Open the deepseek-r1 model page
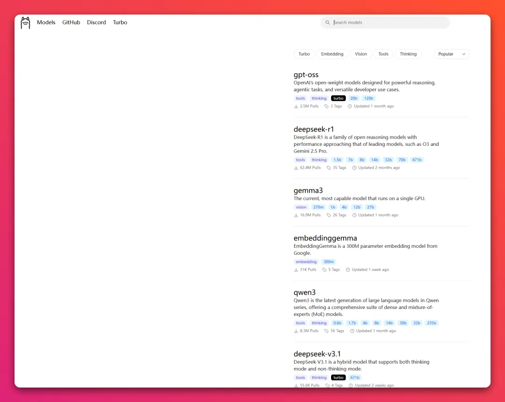This screenshot has height=402, width=505. pos(314,129)
